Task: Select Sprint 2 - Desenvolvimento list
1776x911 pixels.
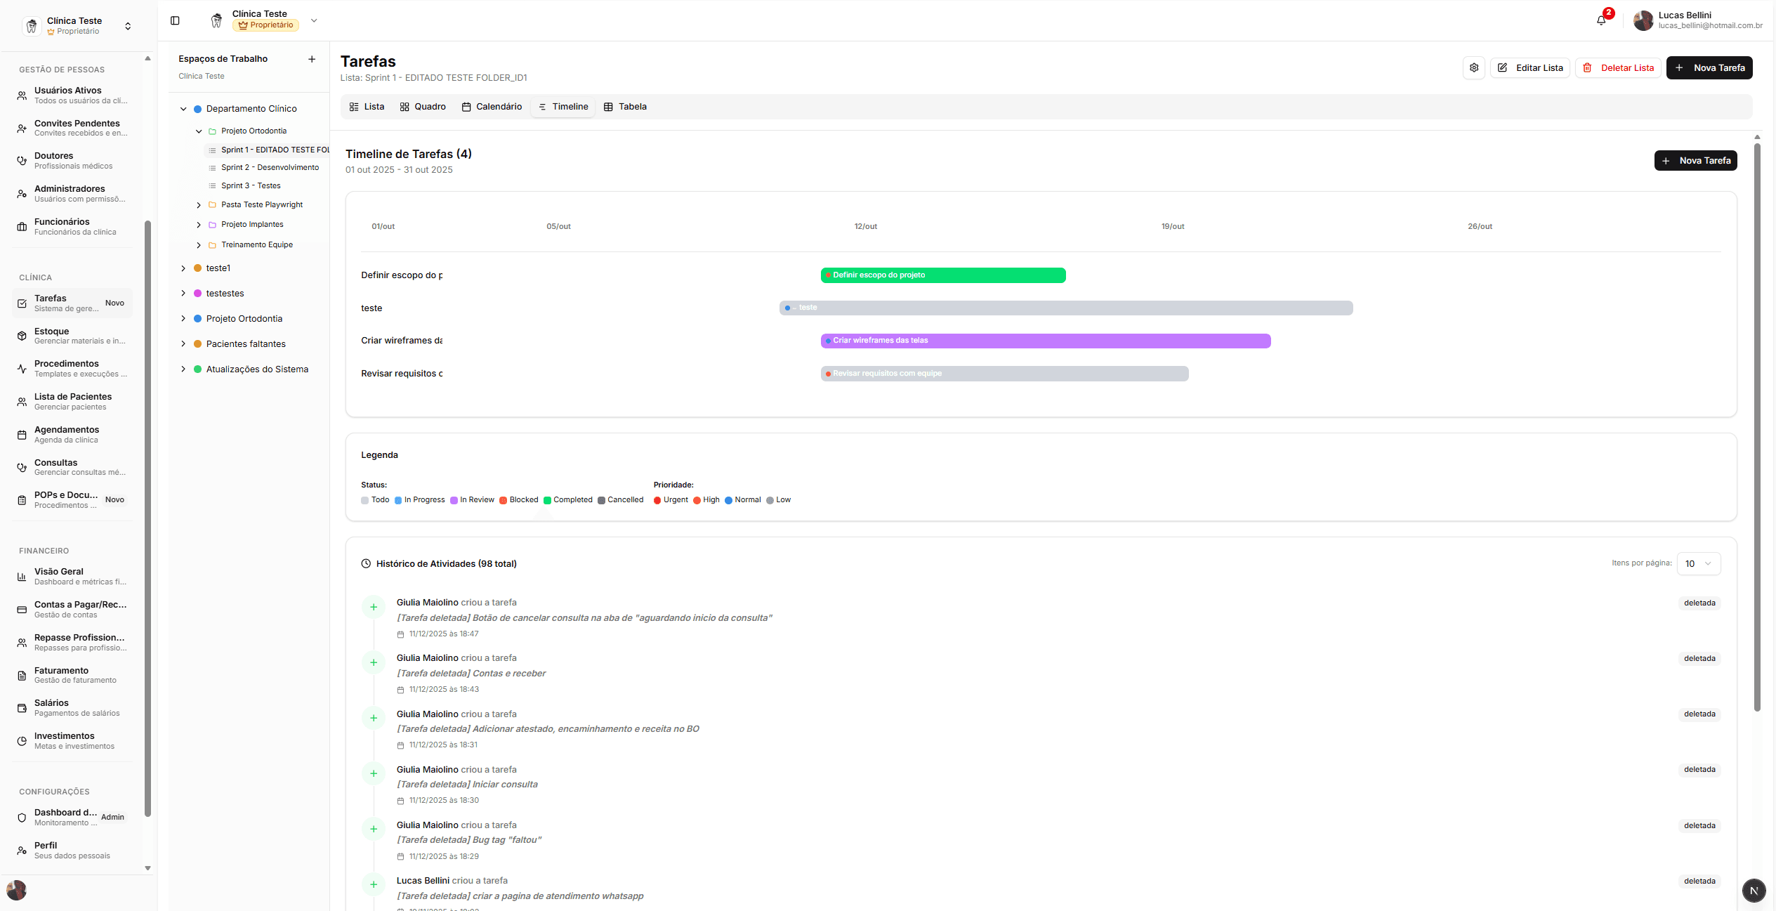Action: [270, 168]
